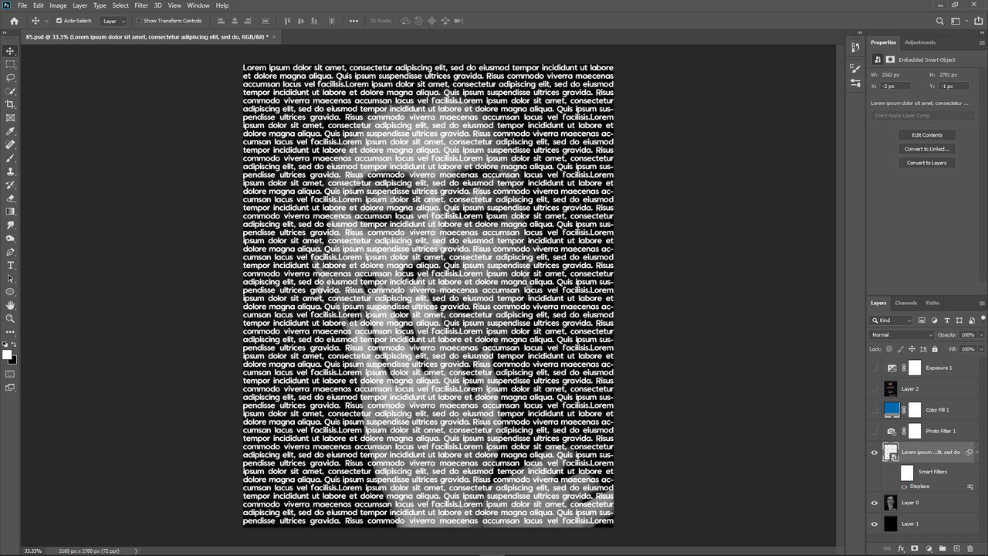Click the Create new layer icon
Image resolution: width=988 pixels, height=556 pixels.
(956, 548)
